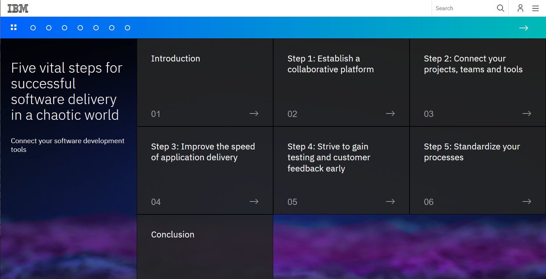Click the next-page arrow in blue bar
The height and width of the screenshot is (279, 546).
524,28
